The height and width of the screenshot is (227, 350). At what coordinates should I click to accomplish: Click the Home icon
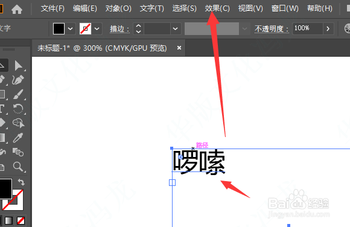[17, 10]
